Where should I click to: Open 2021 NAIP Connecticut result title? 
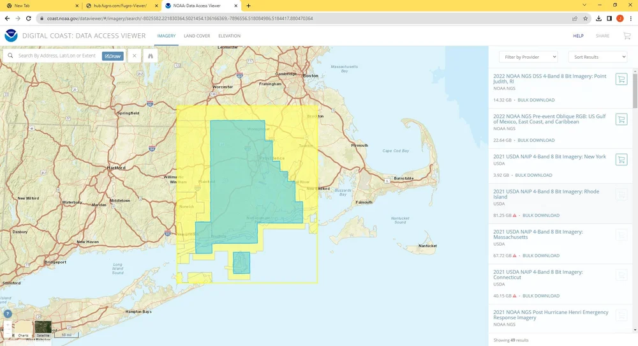coord(538,275)
